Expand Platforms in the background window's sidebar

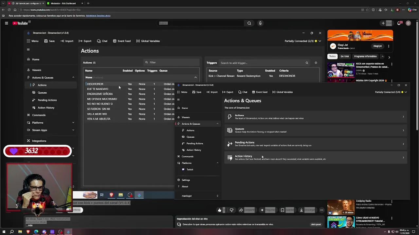(73, 123)
